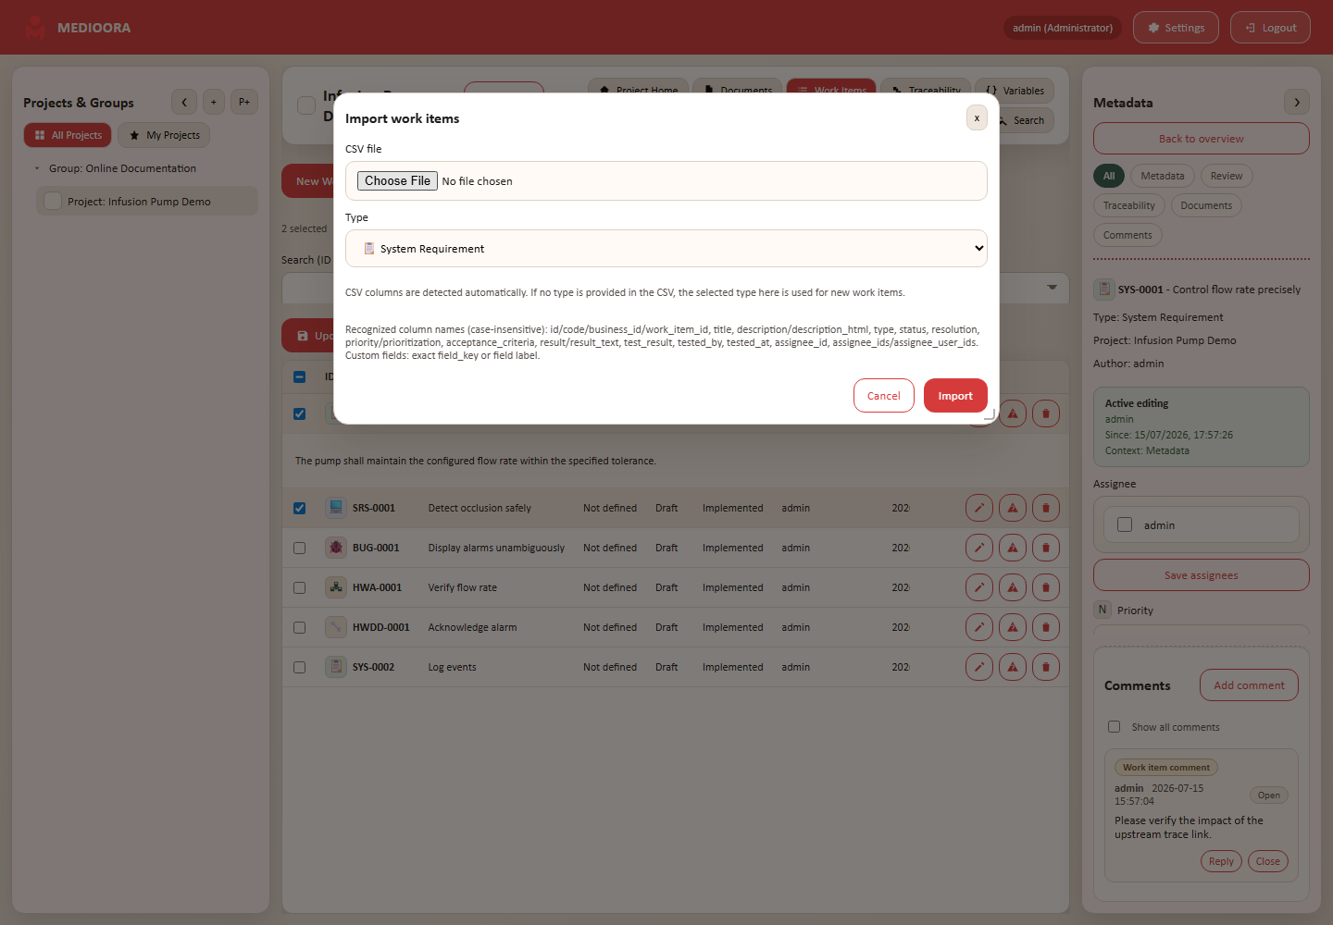
Task: Select the All filter in Metadata panel
Action: [1109, 176]
